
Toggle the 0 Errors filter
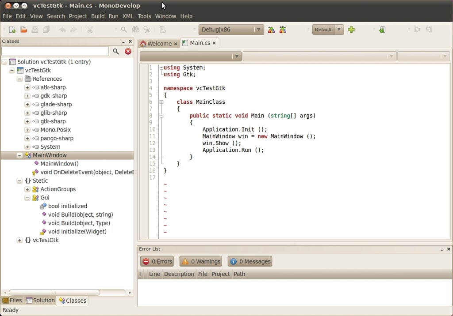[157, 262]
